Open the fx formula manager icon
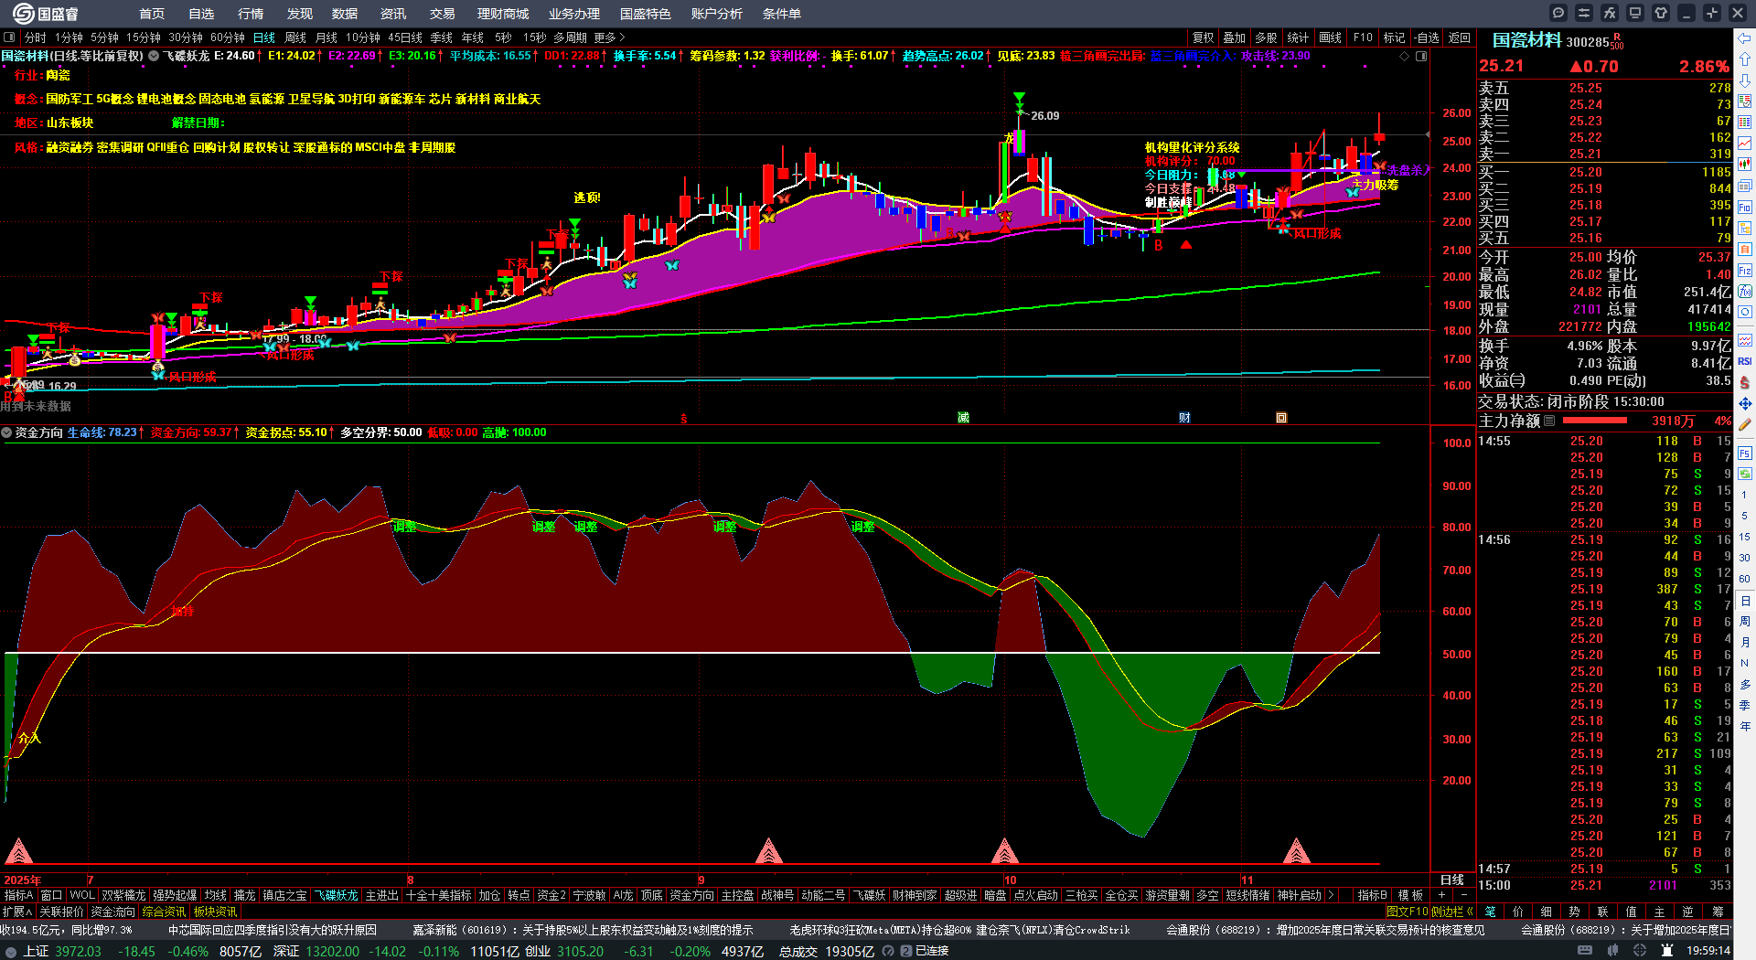 1610,13
